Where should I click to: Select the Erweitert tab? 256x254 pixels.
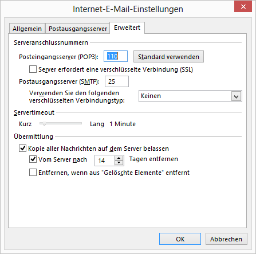point(127,28)
